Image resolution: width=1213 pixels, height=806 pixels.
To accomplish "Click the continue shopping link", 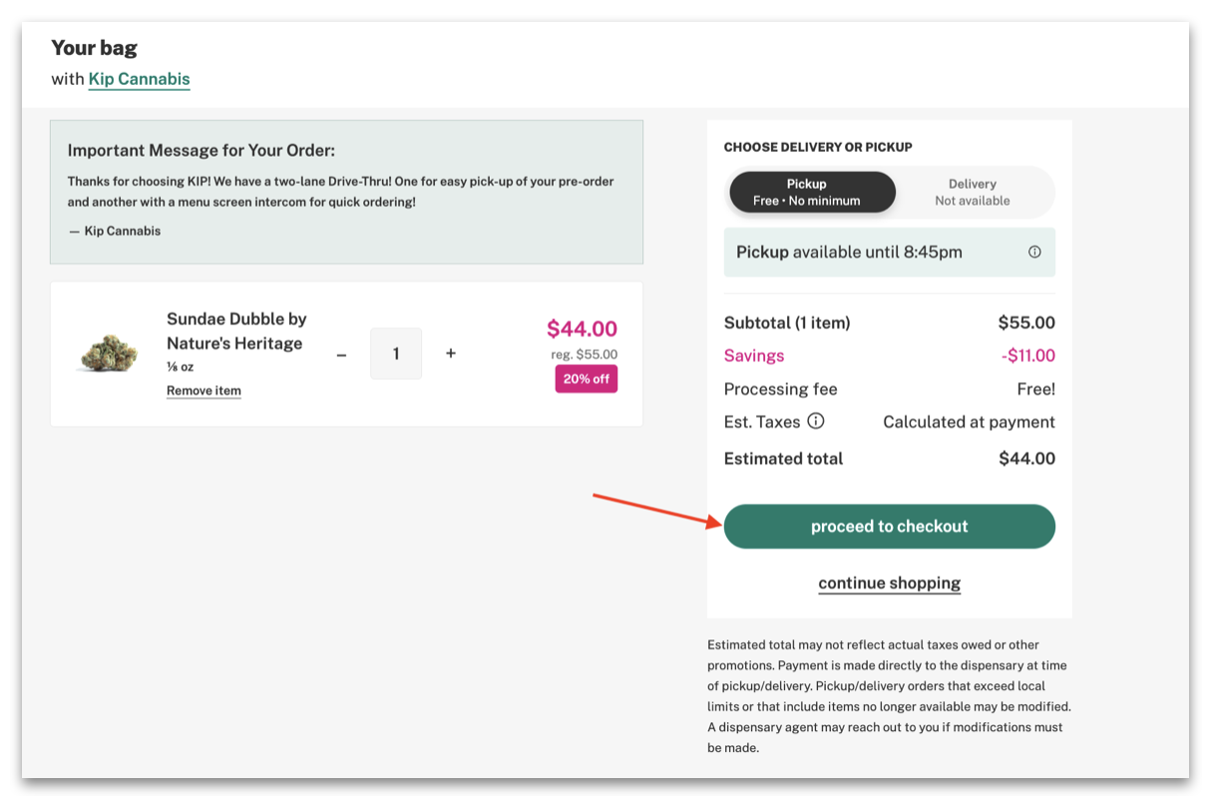I will [889, 584].
